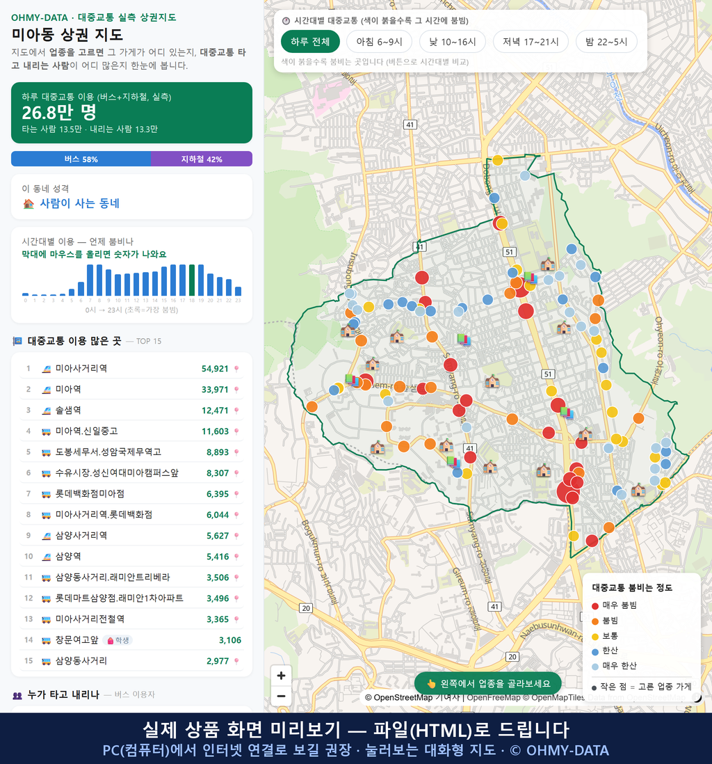This screenshot has width=712, height=764.
Task: Click the pin icon next to 솔샘역
Action: [236, 411]
